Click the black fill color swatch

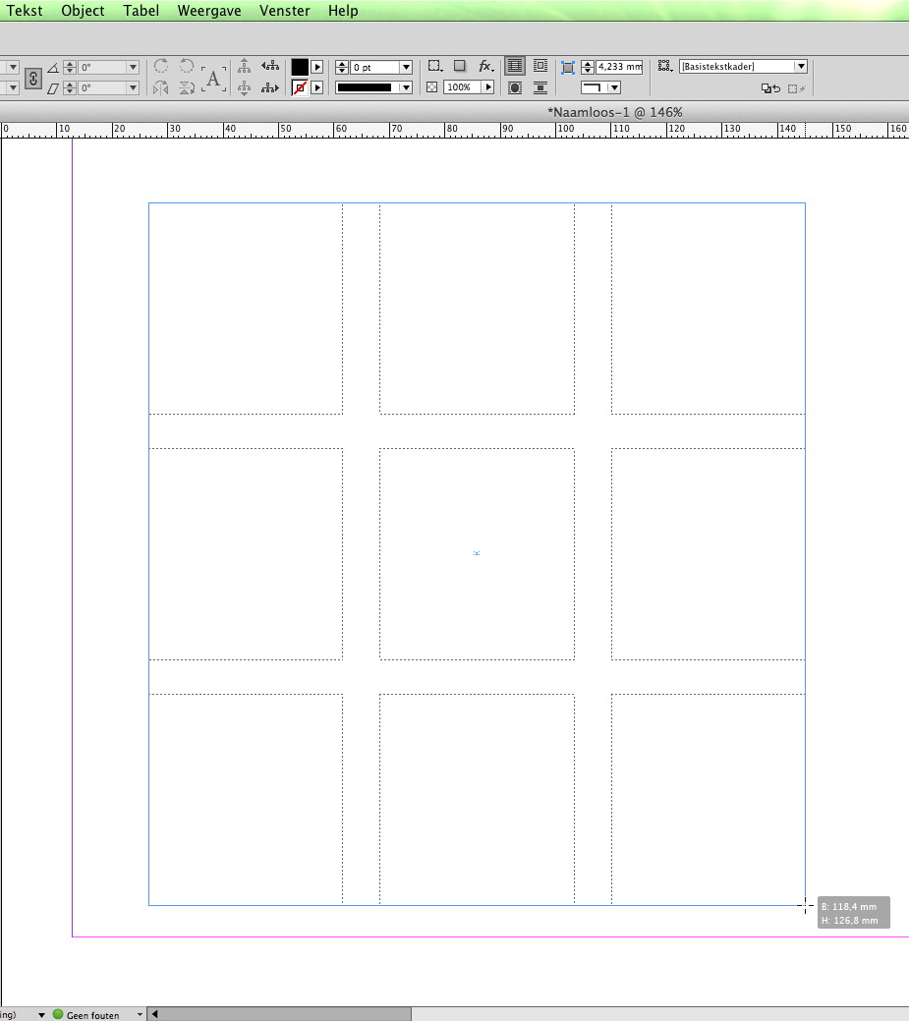(x=300, y=67)
